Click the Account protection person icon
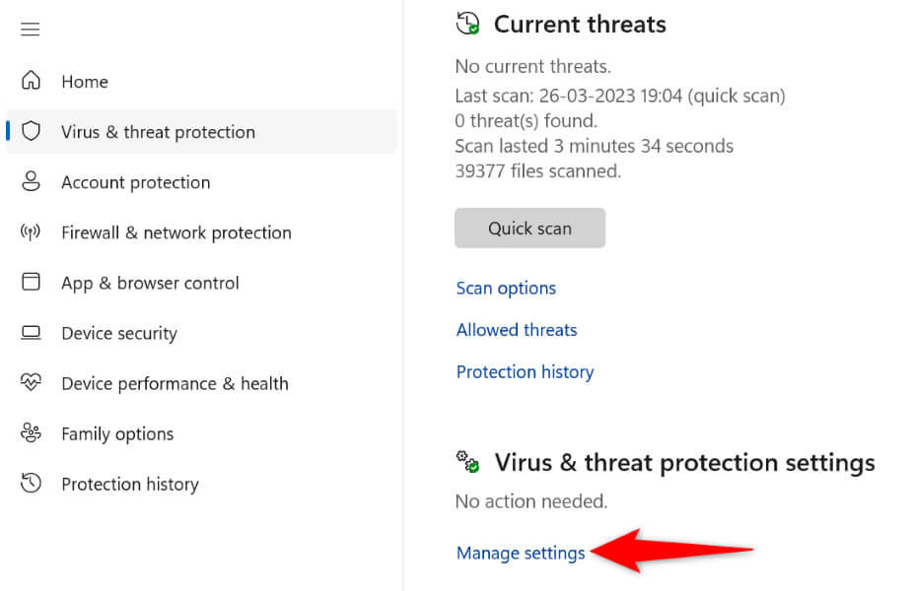 click(x=32, y=181)
